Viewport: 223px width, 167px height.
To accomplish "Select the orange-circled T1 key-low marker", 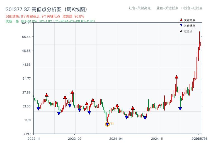I will [107, 124].
